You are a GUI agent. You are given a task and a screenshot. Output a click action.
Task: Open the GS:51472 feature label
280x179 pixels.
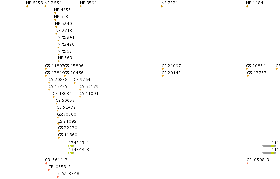coord(66,107)
